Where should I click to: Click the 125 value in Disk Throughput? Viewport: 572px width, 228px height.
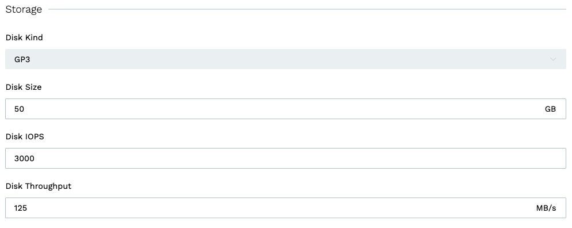pyautogui.click(x=21, y=208)
